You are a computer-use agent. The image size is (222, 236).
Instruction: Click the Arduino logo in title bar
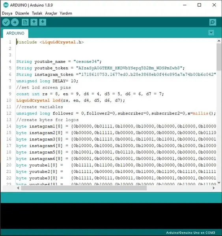point(6,5)
